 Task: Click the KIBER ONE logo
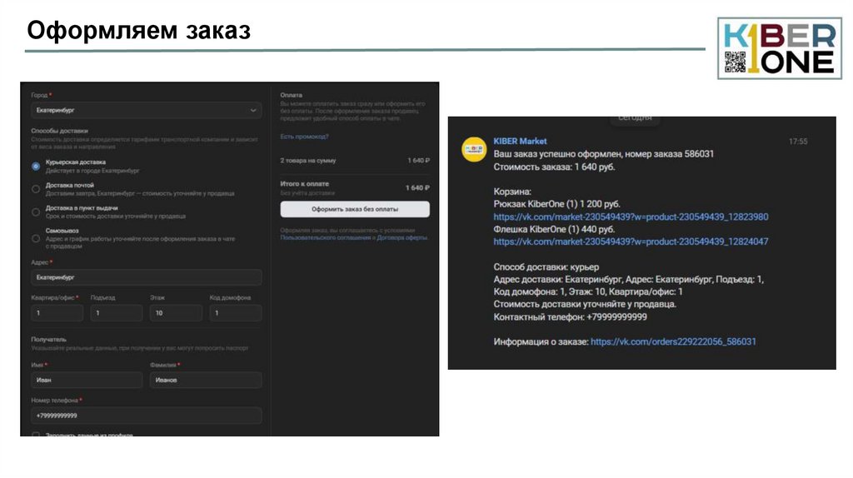(780, 48)
